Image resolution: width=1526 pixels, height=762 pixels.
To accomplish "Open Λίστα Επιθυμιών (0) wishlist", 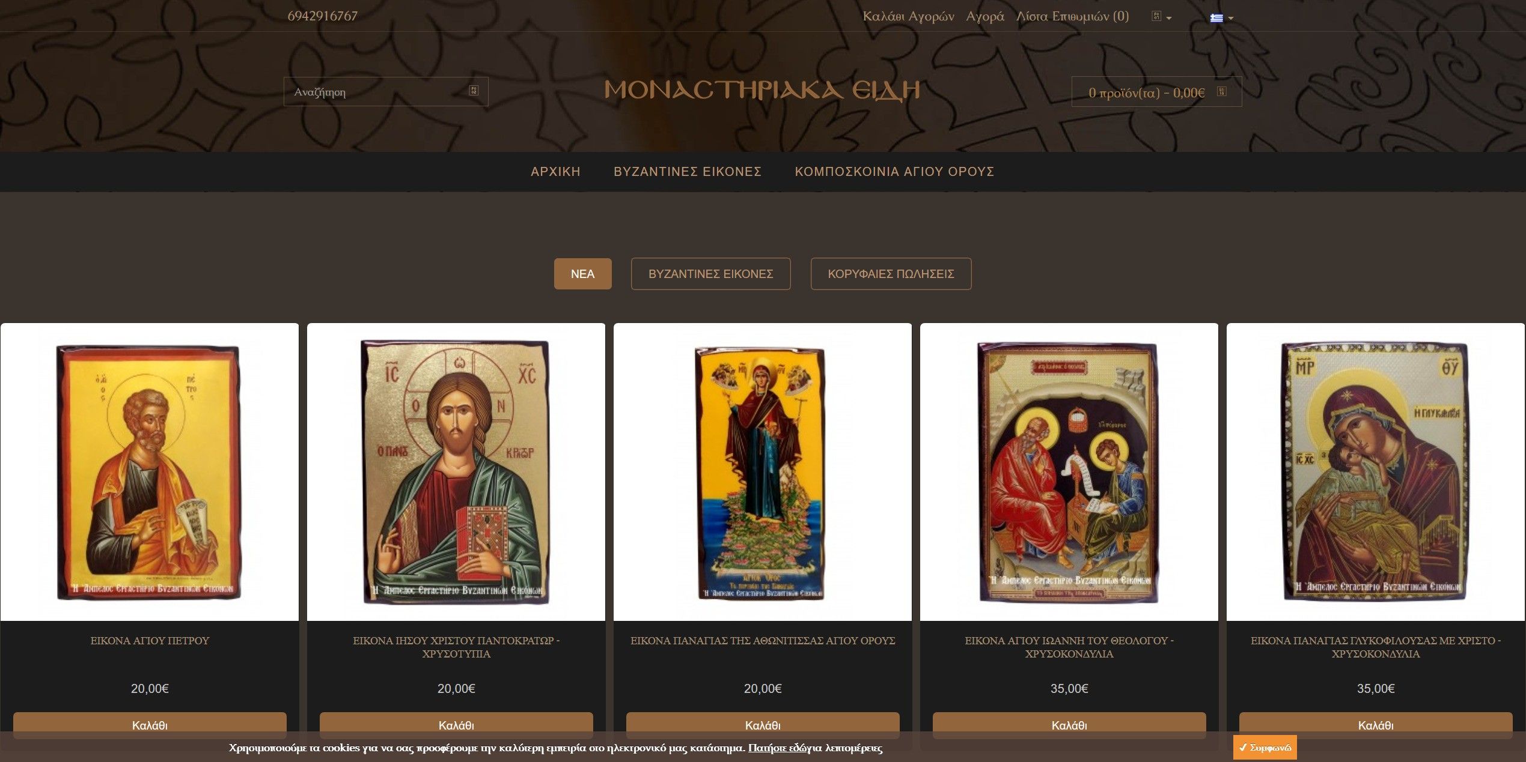I will click(1072, 16).
